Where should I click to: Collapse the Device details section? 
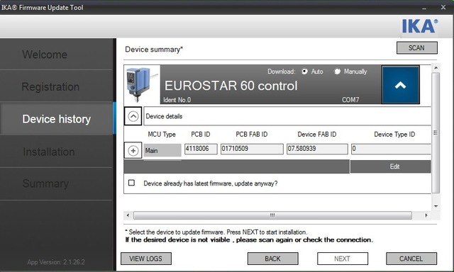pyautogui.click(x=133, y=116)
